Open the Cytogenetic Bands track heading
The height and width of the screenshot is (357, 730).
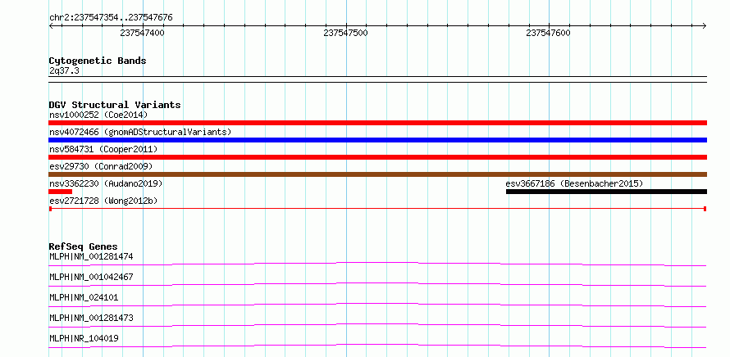[x=98, y=61]
